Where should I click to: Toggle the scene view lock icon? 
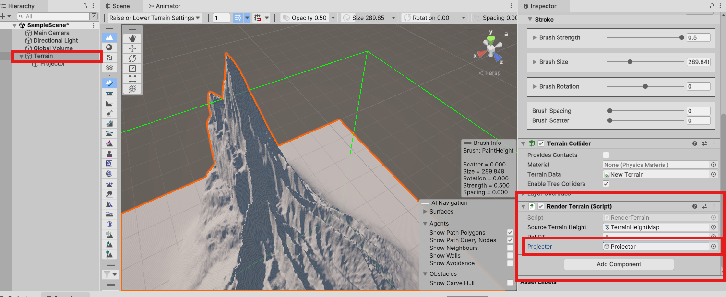click(506, 34)
